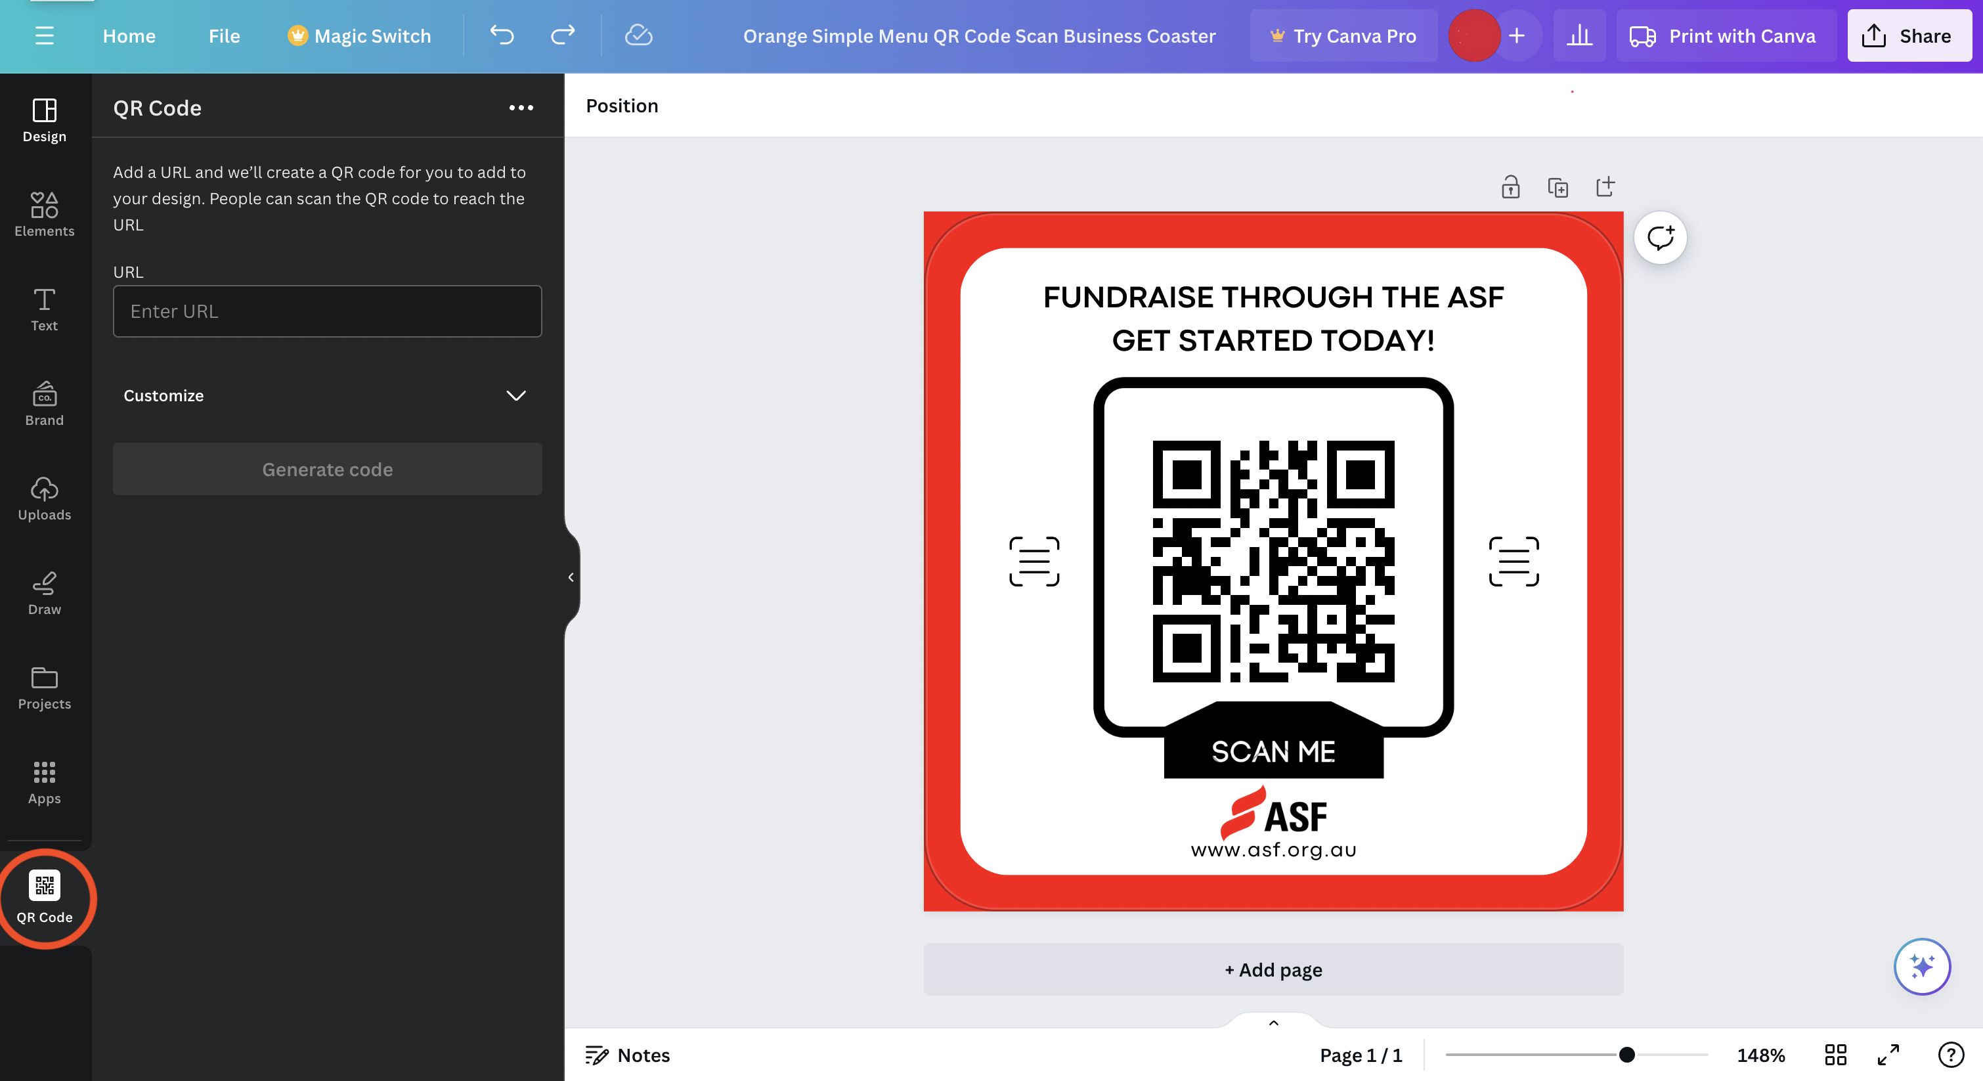Select the left scan graphic on design
The height and width of the screenshot is (1081, 1983).
coord(1034,562)
